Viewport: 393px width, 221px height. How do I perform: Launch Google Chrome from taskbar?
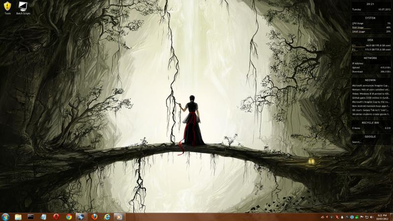(x=69, y=217)
